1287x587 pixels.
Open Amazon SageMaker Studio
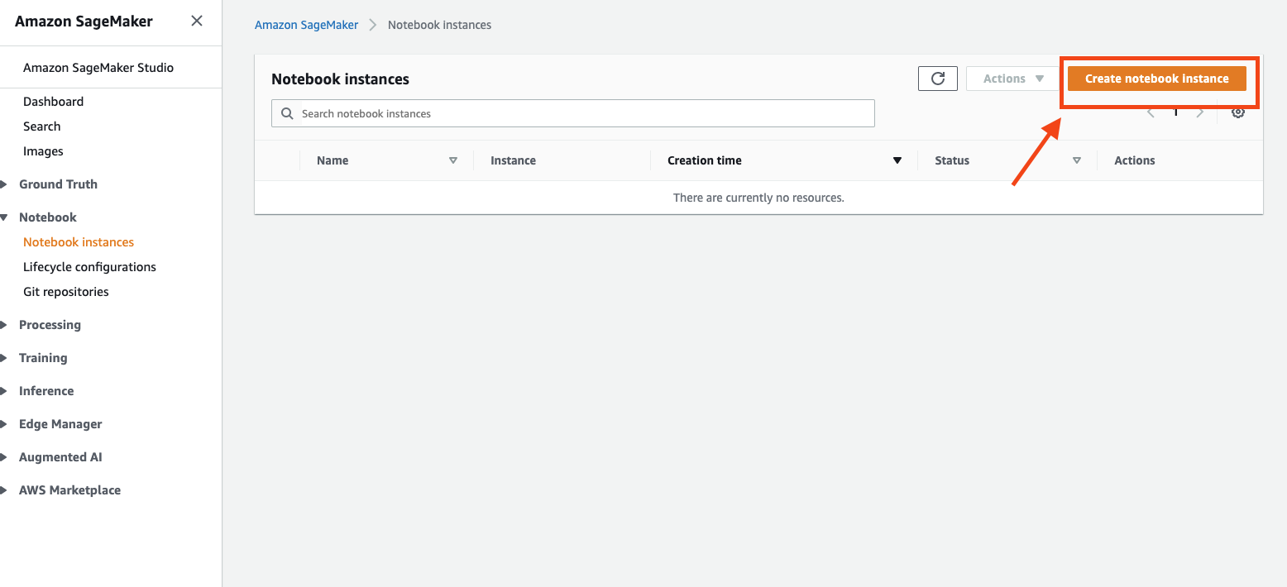[98, 68]
